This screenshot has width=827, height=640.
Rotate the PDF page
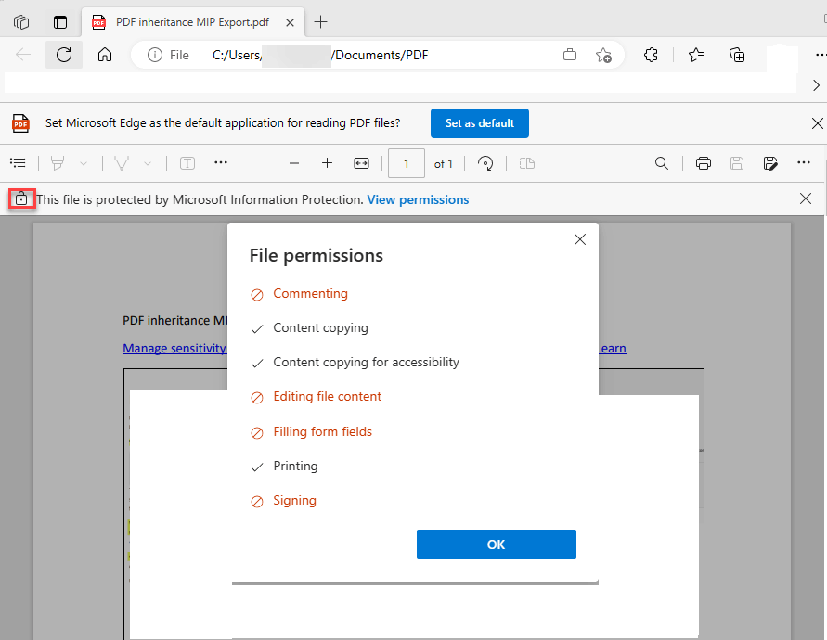point(485,163)
